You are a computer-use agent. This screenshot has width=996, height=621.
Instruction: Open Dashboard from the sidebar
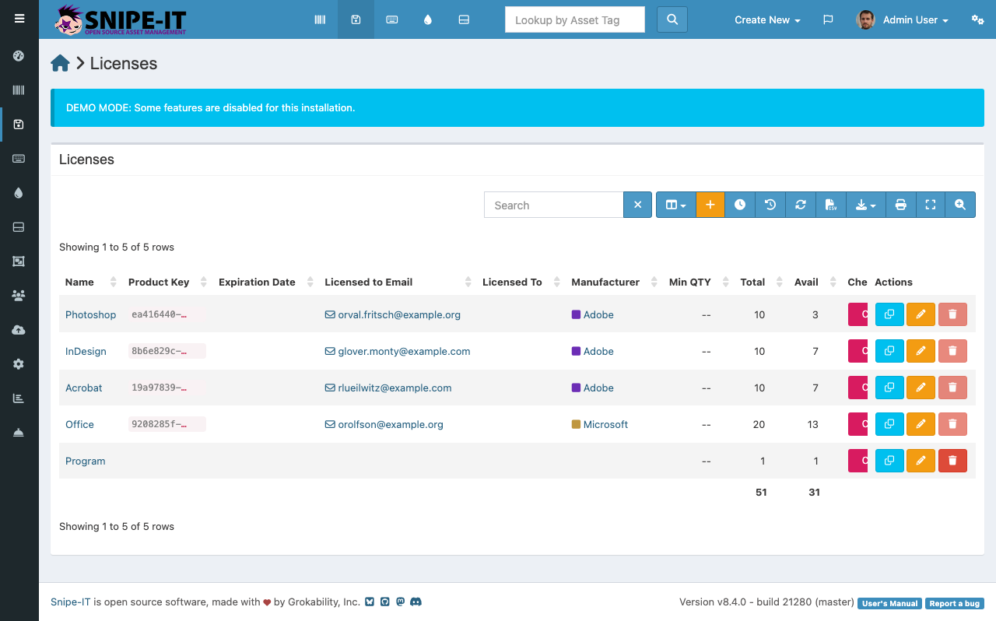[19, 56]
